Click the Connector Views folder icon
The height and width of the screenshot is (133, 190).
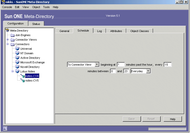tap(12, 40)
